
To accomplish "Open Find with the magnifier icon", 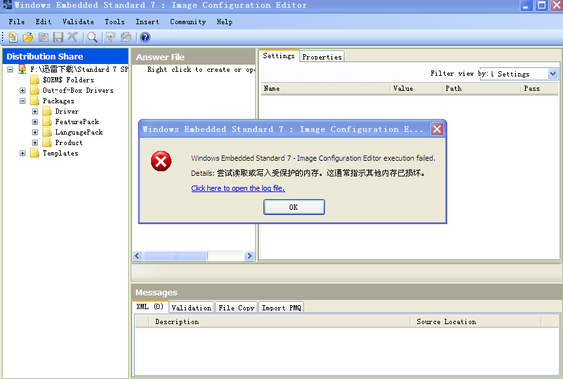I will 92,37.
